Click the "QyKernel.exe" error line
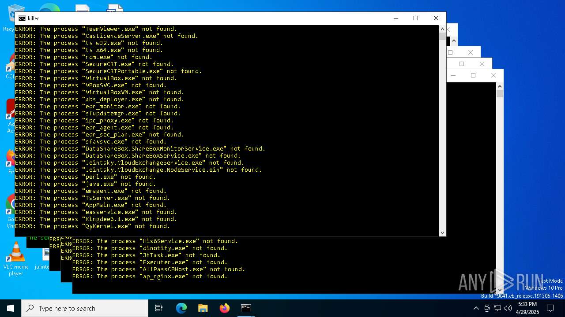The width and height of the screenshot is (565, 317). [x=92, y=226]
